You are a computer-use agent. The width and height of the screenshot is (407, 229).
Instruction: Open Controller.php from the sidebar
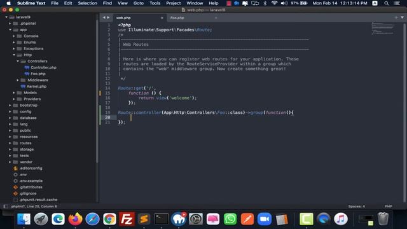click(43, 67)
